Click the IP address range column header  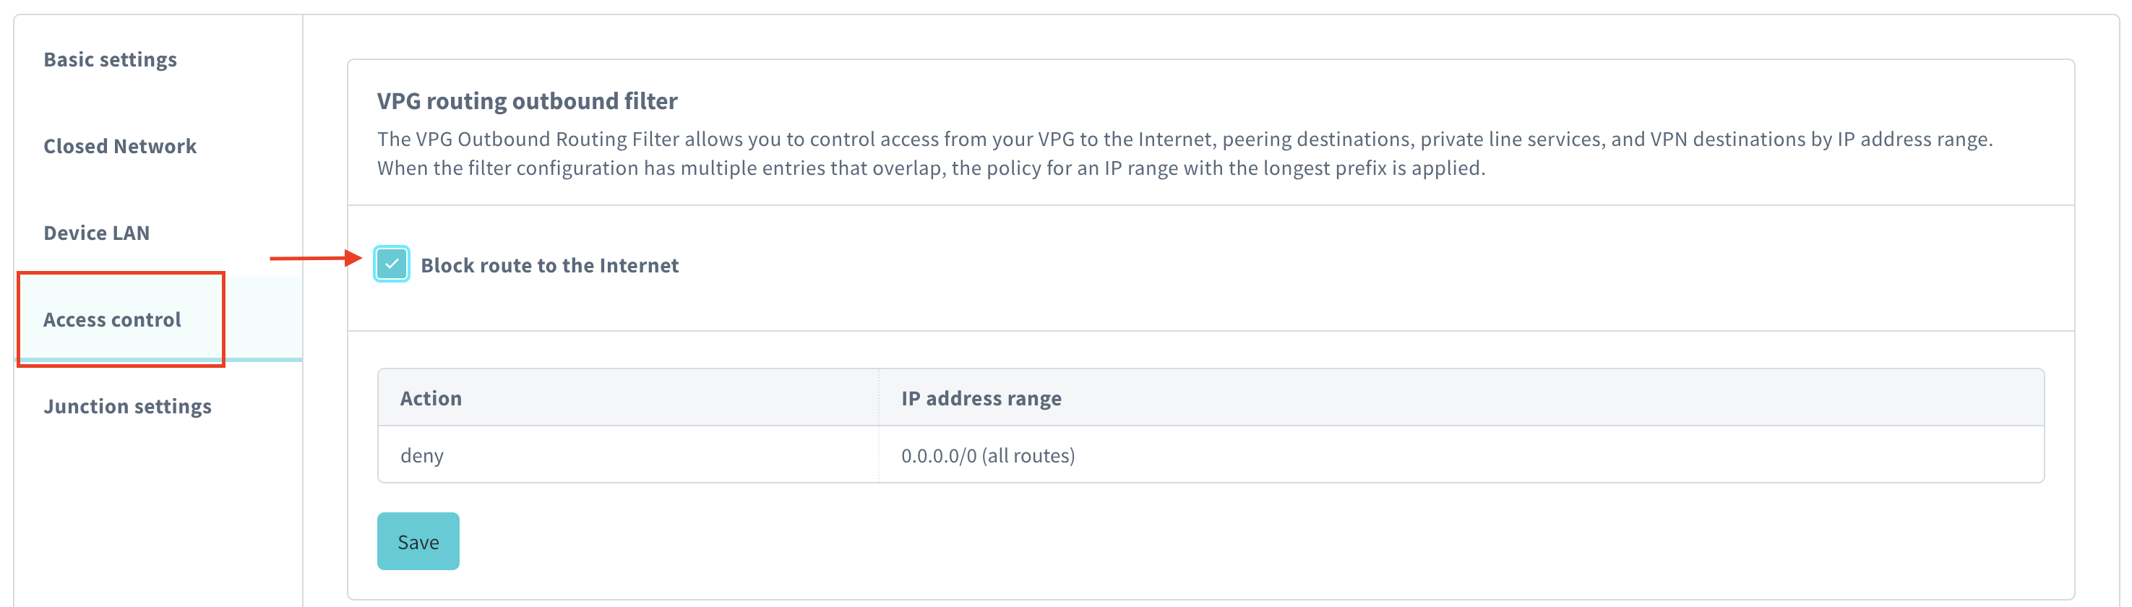click(981, 397)
